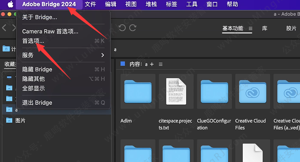Open the Adobe Bridge 2024 menu
The image size is (300, 162).
(49, 4)
